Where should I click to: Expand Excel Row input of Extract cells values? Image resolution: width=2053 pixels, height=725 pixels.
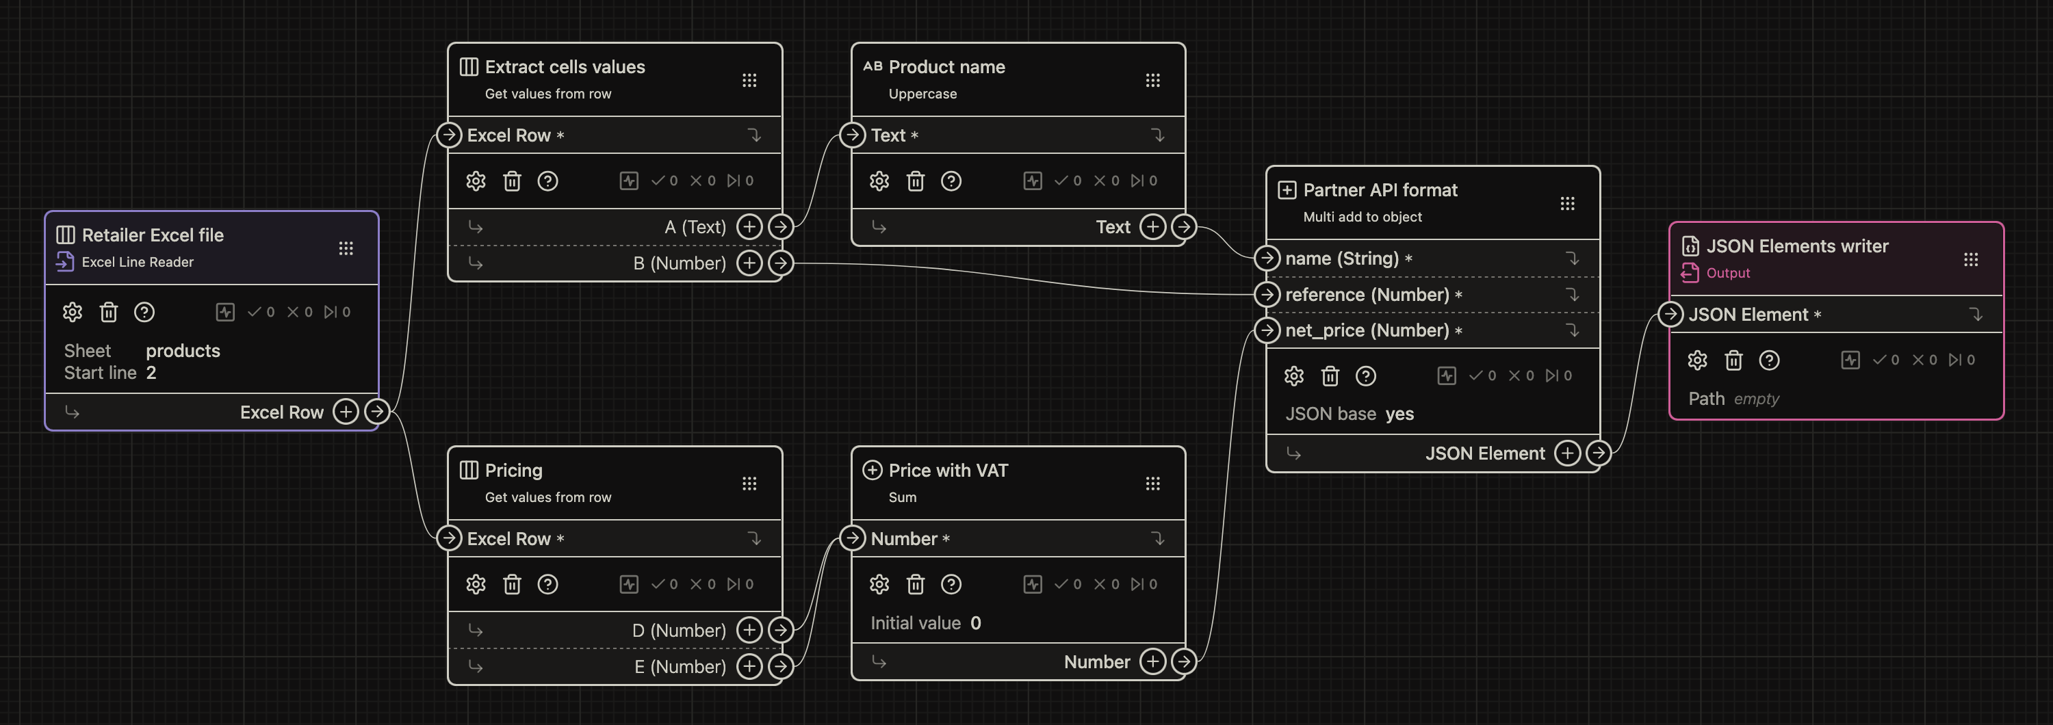point(755,135)
